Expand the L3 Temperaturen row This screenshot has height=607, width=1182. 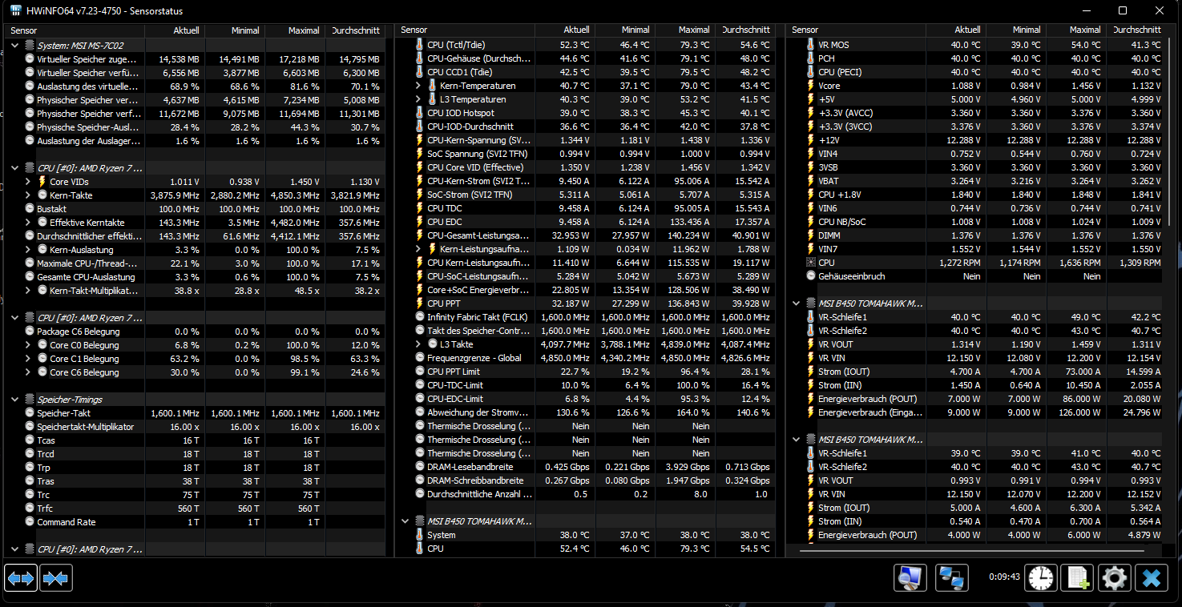click(x=418, y=99)
